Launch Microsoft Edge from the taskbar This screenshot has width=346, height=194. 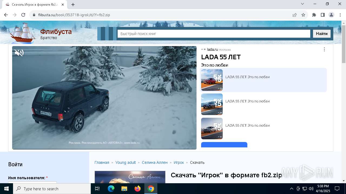click(x=111, y=189)
